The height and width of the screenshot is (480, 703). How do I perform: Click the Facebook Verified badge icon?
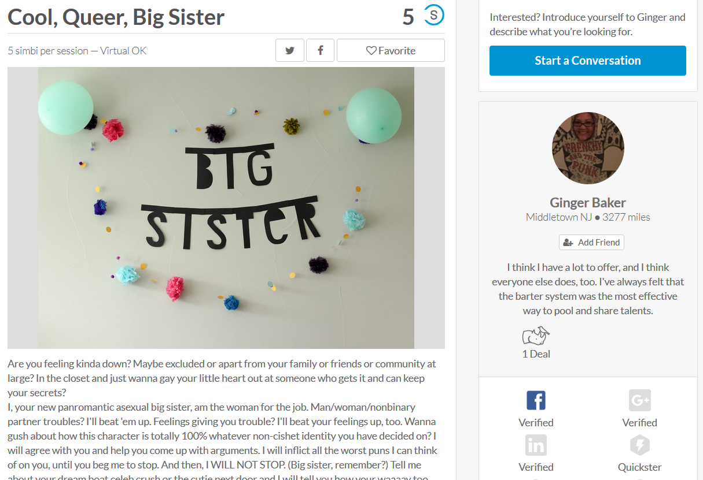(x=536, y=400)
